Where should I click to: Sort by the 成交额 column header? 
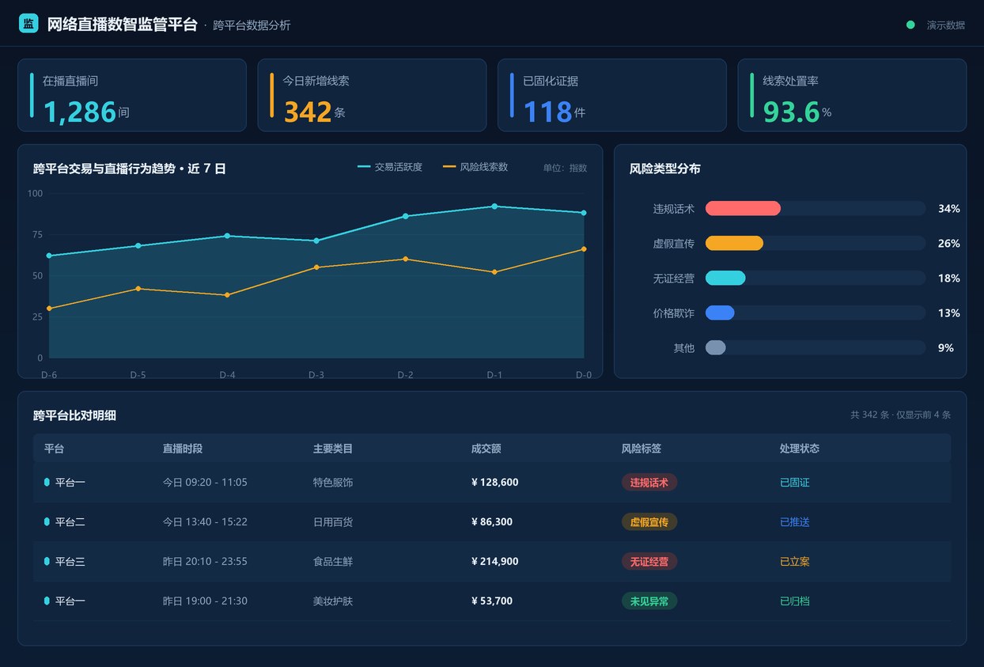[486, 449]
